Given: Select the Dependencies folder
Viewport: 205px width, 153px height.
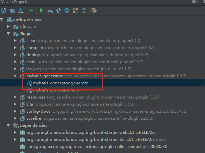Looking at the screenshot, I should click(33, 125).
